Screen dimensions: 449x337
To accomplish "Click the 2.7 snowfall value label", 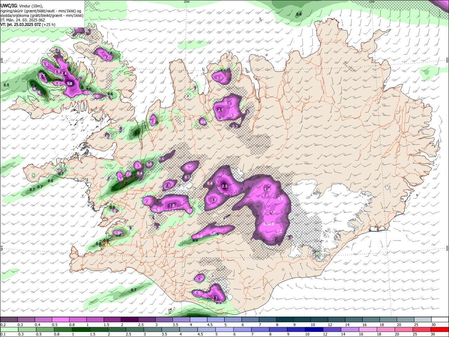I will tap(43, 76).
